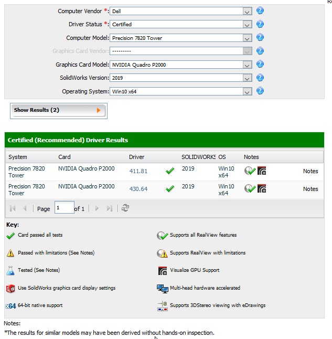The image size is (332, 339).
Task: Sort results by System column header
Action: pyautogui.click(x=18, y=157)
